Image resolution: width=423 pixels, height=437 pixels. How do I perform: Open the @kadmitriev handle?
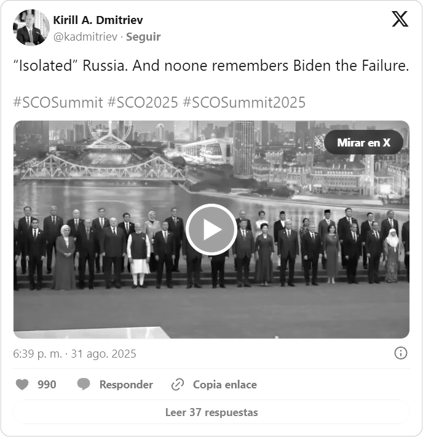coord(85,37)
